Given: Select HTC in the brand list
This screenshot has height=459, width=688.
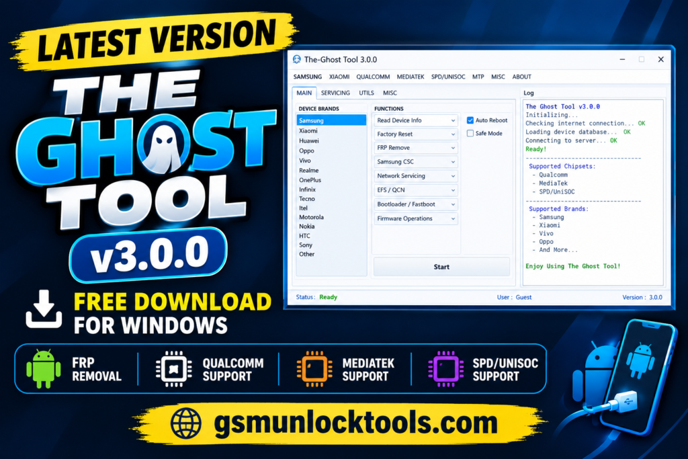Looking at the screenshot, I should pyautogui.click(x=331, y=236).
